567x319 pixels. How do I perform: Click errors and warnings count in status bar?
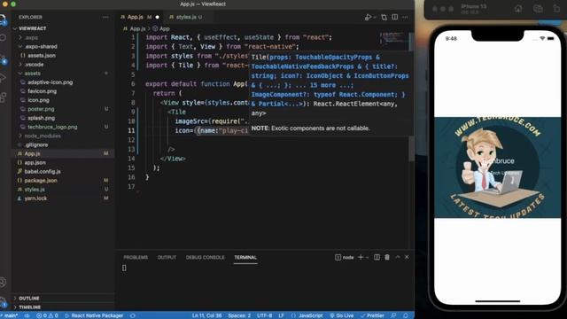pyautogui.click(x=47, y=315)
